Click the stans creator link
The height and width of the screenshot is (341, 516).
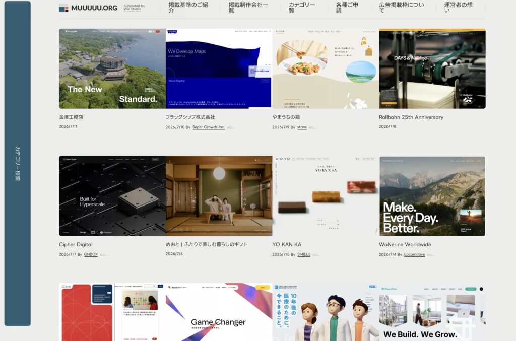[302, 127]
